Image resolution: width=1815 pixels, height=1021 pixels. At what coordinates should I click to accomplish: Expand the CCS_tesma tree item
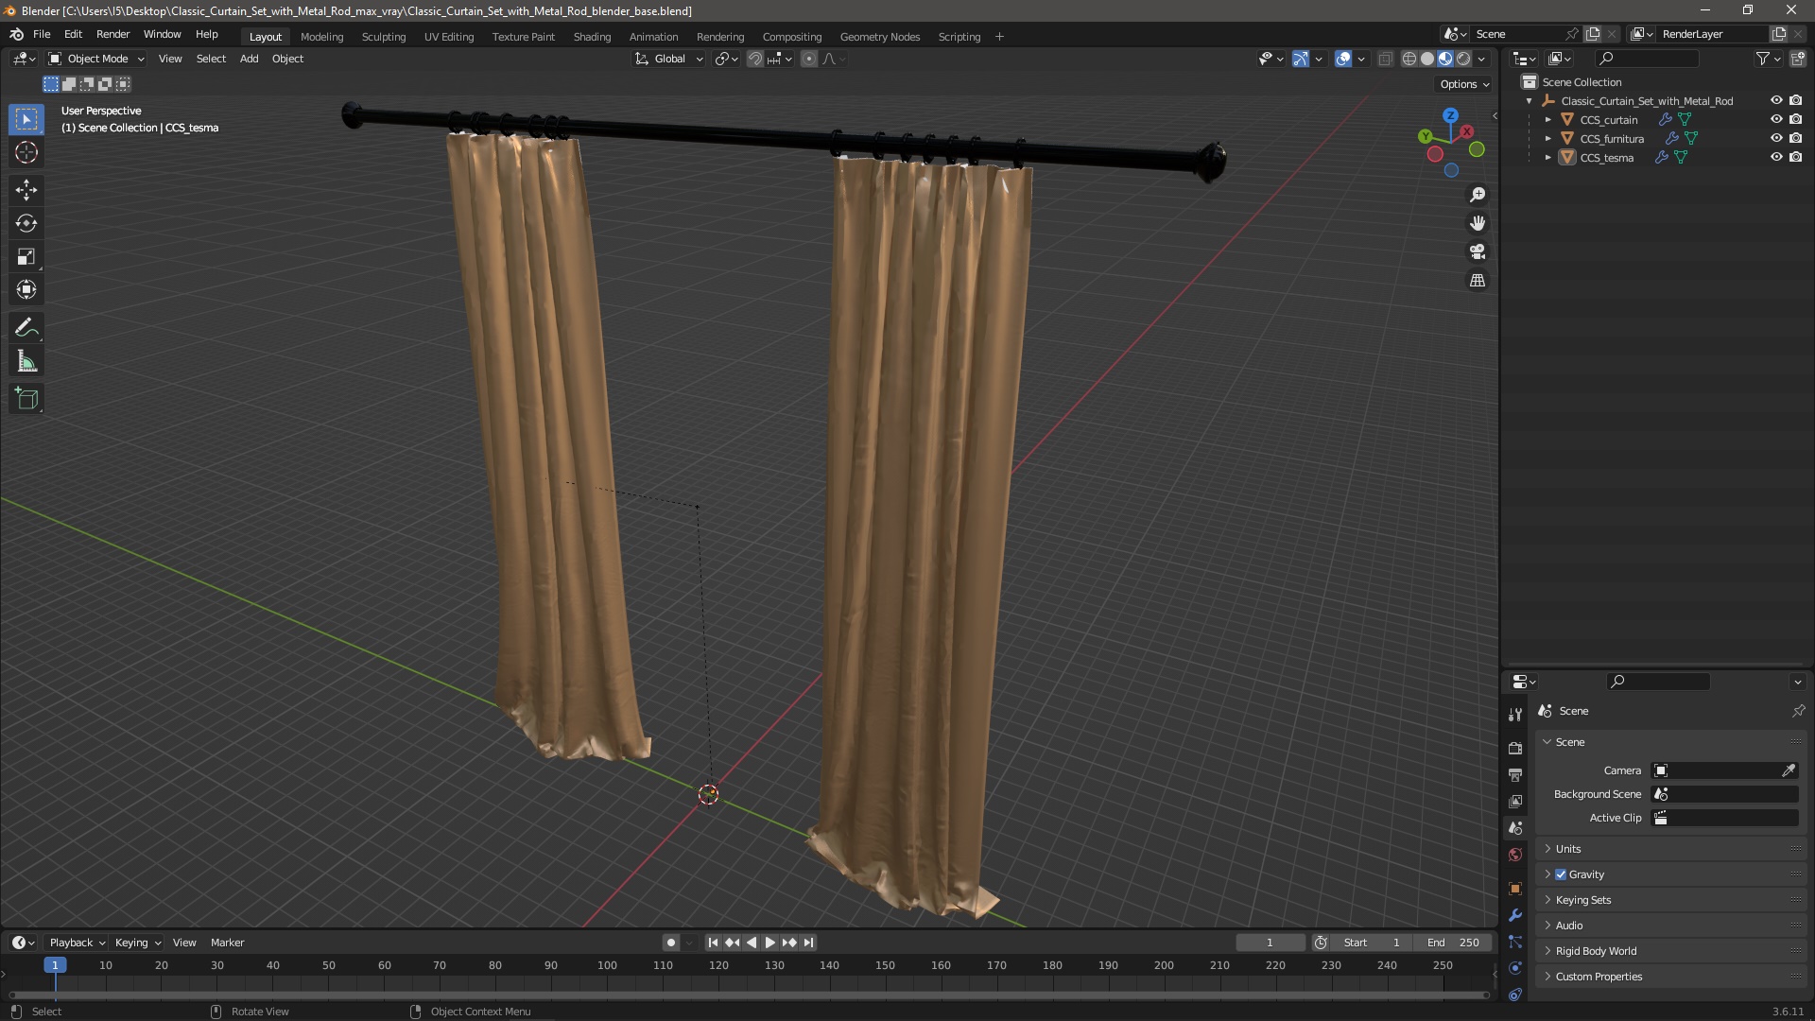pos(1547,158)
